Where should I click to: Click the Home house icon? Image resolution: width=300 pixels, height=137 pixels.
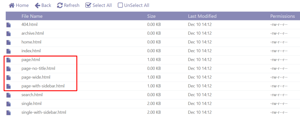click(x=12, y=5)
